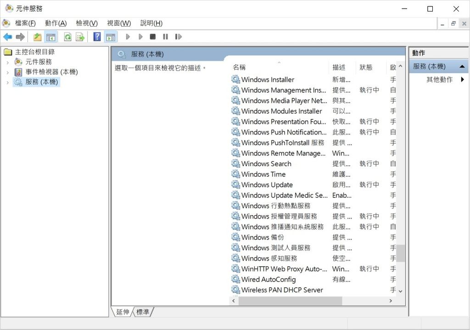Select Windows Modules Installer service

314,111
